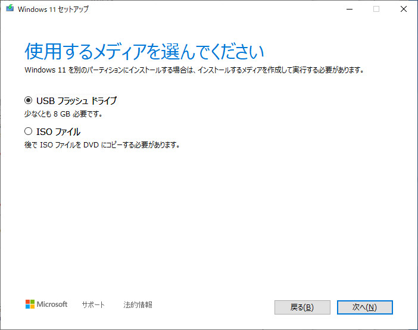Select the ISO ファイル radio button
418x330 pixels.
click(x=28, y=132)
